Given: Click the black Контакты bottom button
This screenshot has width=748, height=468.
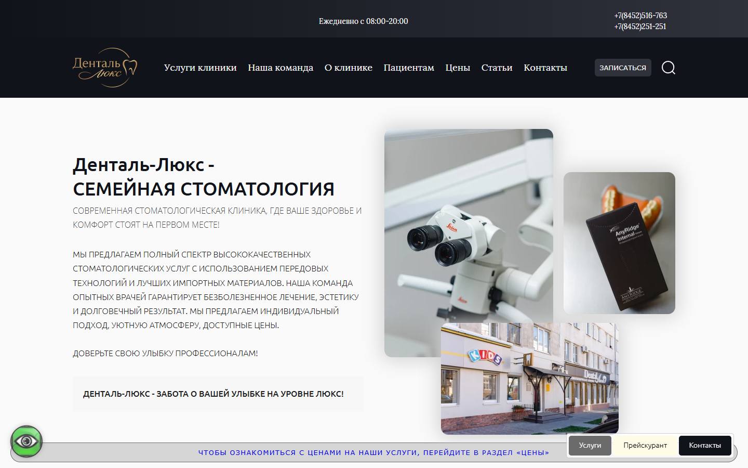Looking at the screenshot, I should pos(705,446).
